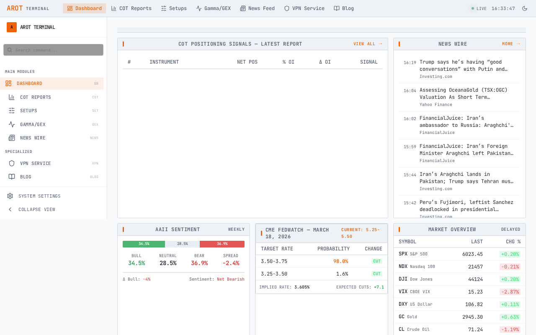536x335 pixels.
Task: Click the orange AROT Terminal logo badge
Action: (12, 27)
